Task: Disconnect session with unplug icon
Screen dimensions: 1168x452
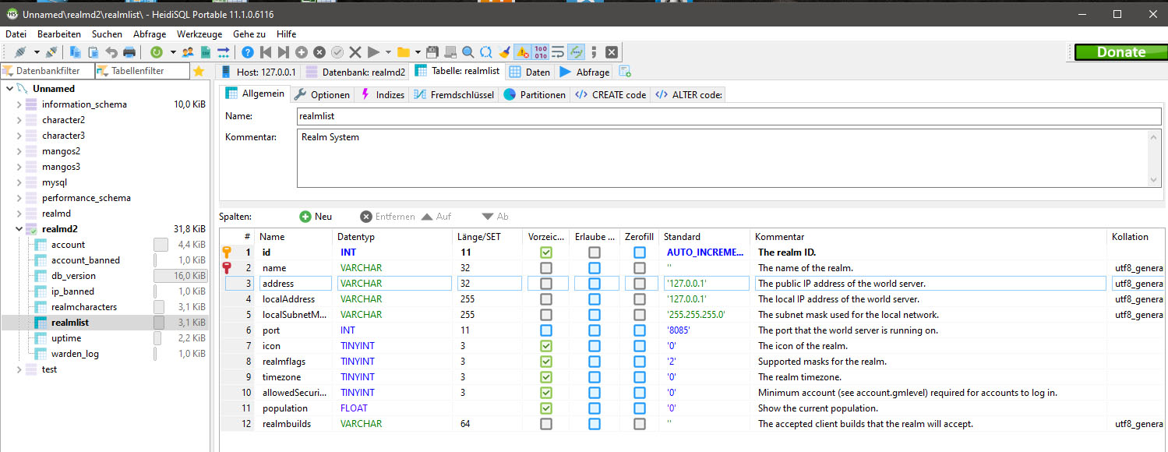Action: coord(51,52)
